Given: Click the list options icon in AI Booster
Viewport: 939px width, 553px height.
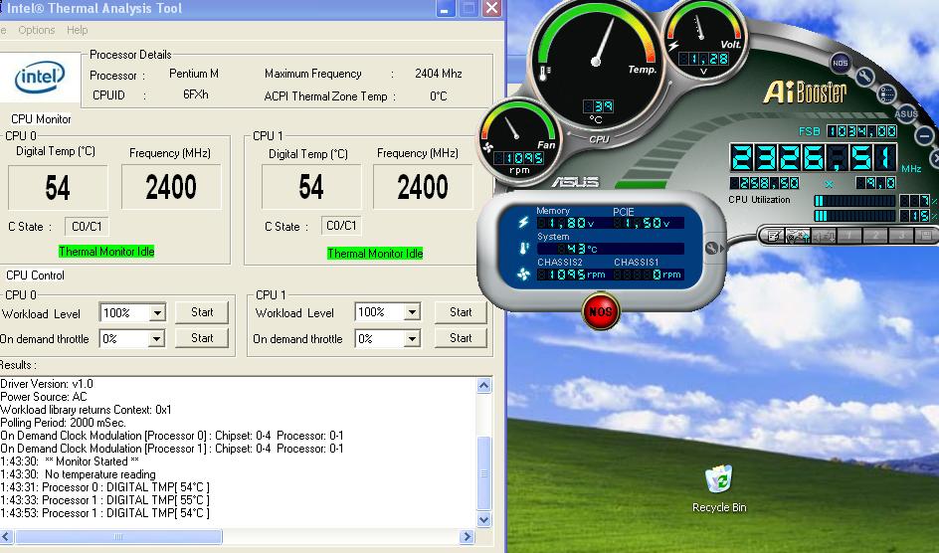Looking at the screenshot, I should [887, 93].
